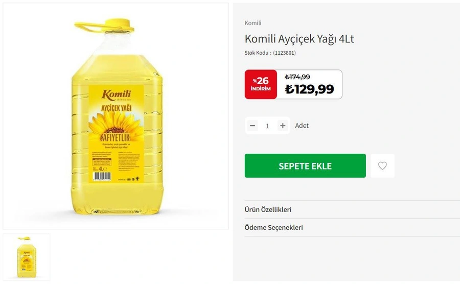
Task: Add product to favorites with heart icon
Action: [x=382, y=165]
